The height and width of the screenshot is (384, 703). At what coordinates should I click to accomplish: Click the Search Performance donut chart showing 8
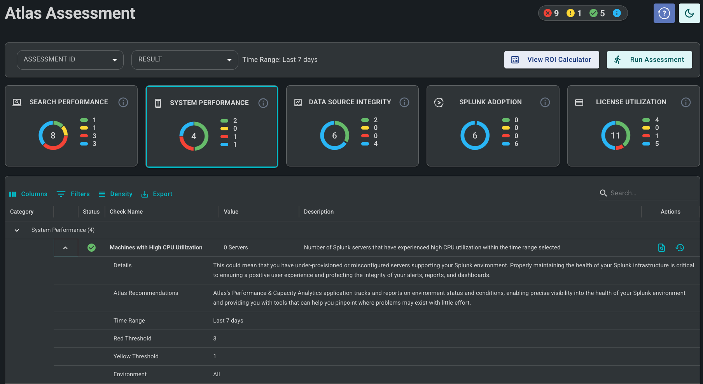[53, 135]
